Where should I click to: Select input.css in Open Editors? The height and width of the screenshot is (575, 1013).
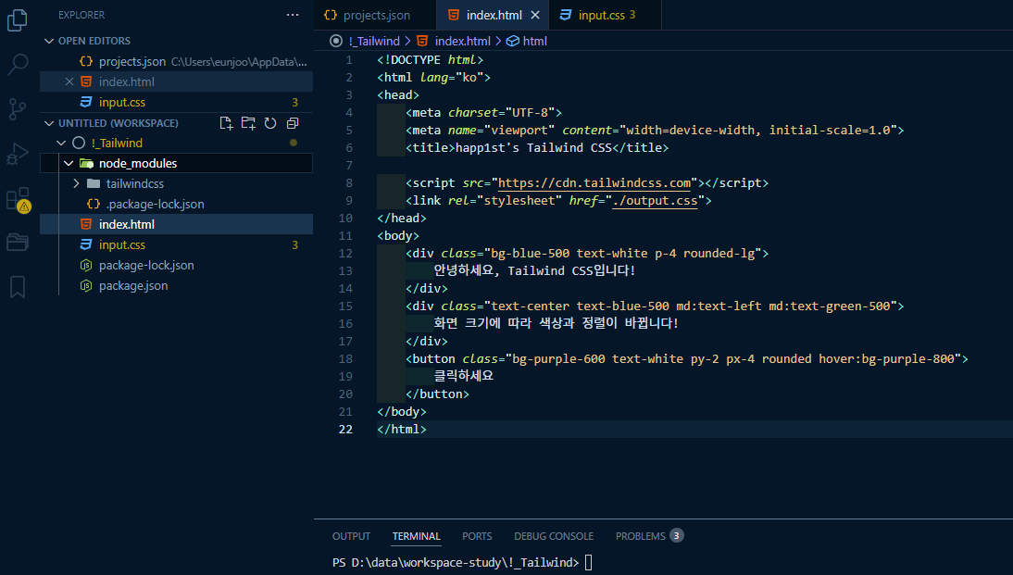[x=176, y=102]
